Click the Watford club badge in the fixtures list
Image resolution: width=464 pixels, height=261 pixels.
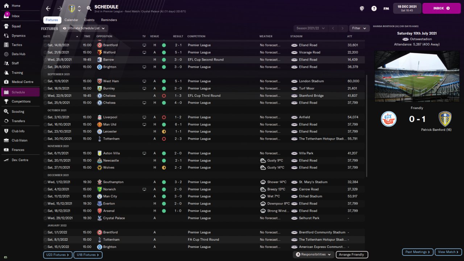pos(100,53)
